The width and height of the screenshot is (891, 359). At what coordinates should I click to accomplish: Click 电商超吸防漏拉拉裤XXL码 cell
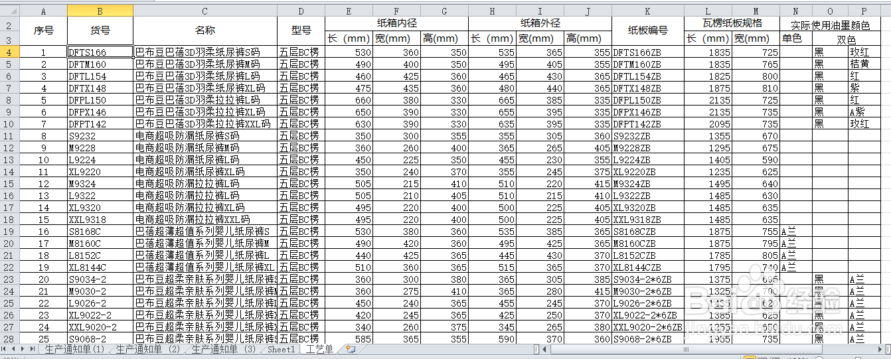205,219
